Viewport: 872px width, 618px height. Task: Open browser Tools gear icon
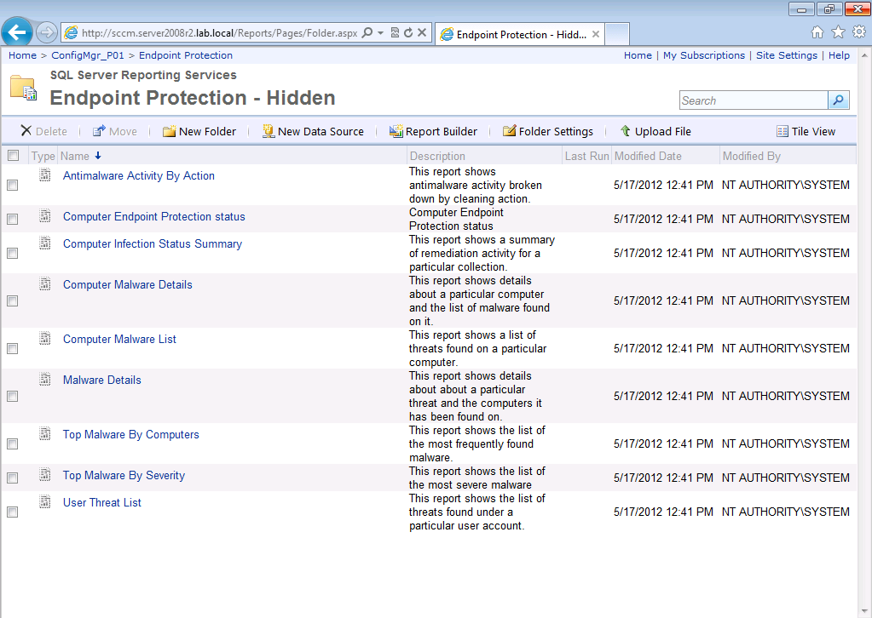(x=859, y=32)
